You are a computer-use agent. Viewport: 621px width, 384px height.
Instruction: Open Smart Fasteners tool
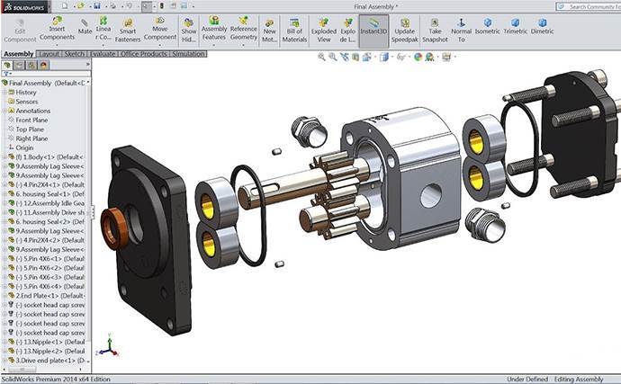coord(128,28)
